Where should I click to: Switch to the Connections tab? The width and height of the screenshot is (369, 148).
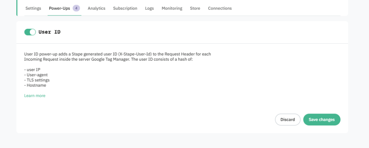(220, 8)
